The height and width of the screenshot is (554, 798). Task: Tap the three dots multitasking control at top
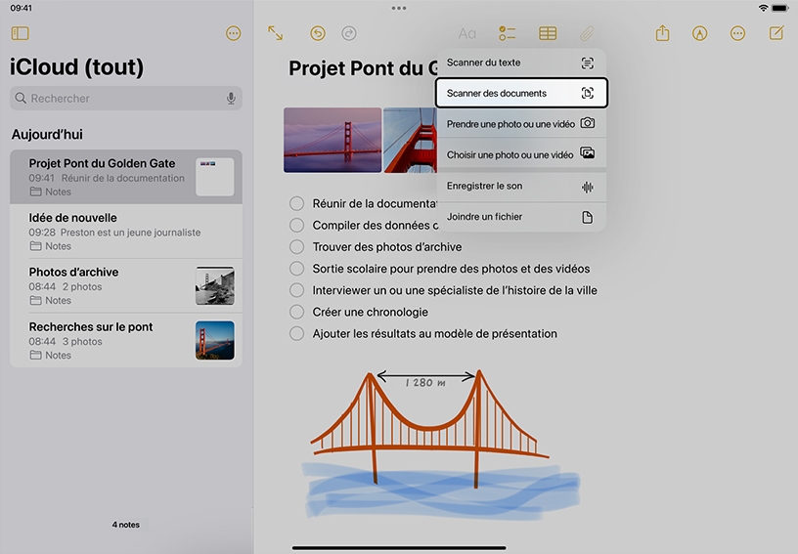point(399,8)
